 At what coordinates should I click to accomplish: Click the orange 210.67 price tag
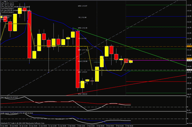(189, 59)
